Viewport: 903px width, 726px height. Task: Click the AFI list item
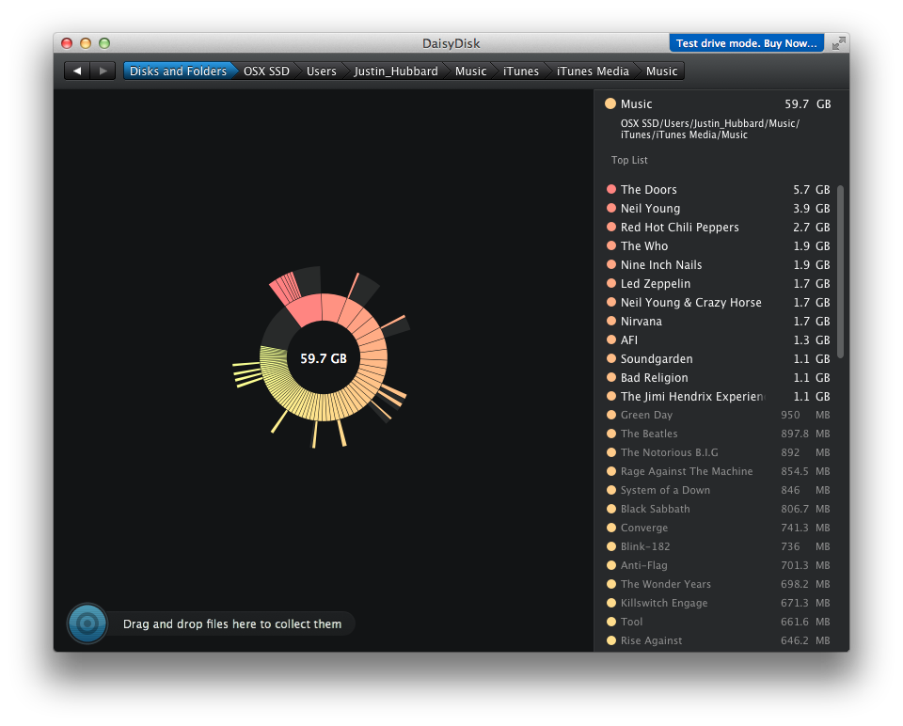click(718, 340)
